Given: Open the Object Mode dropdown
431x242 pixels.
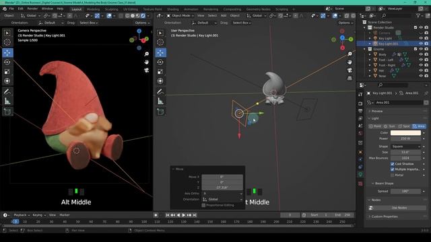Looking at the screenshot, I should click(x=180, y=15).
